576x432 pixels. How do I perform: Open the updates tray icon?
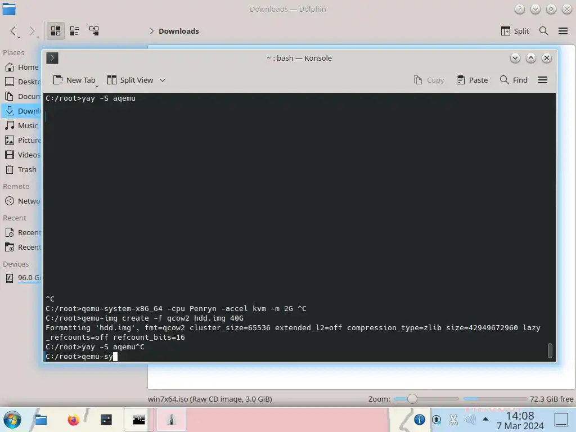[x=436, y=420]
